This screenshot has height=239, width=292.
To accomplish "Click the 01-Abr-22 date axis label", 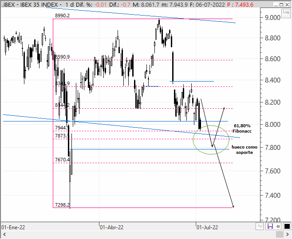I will click(111, 227).
